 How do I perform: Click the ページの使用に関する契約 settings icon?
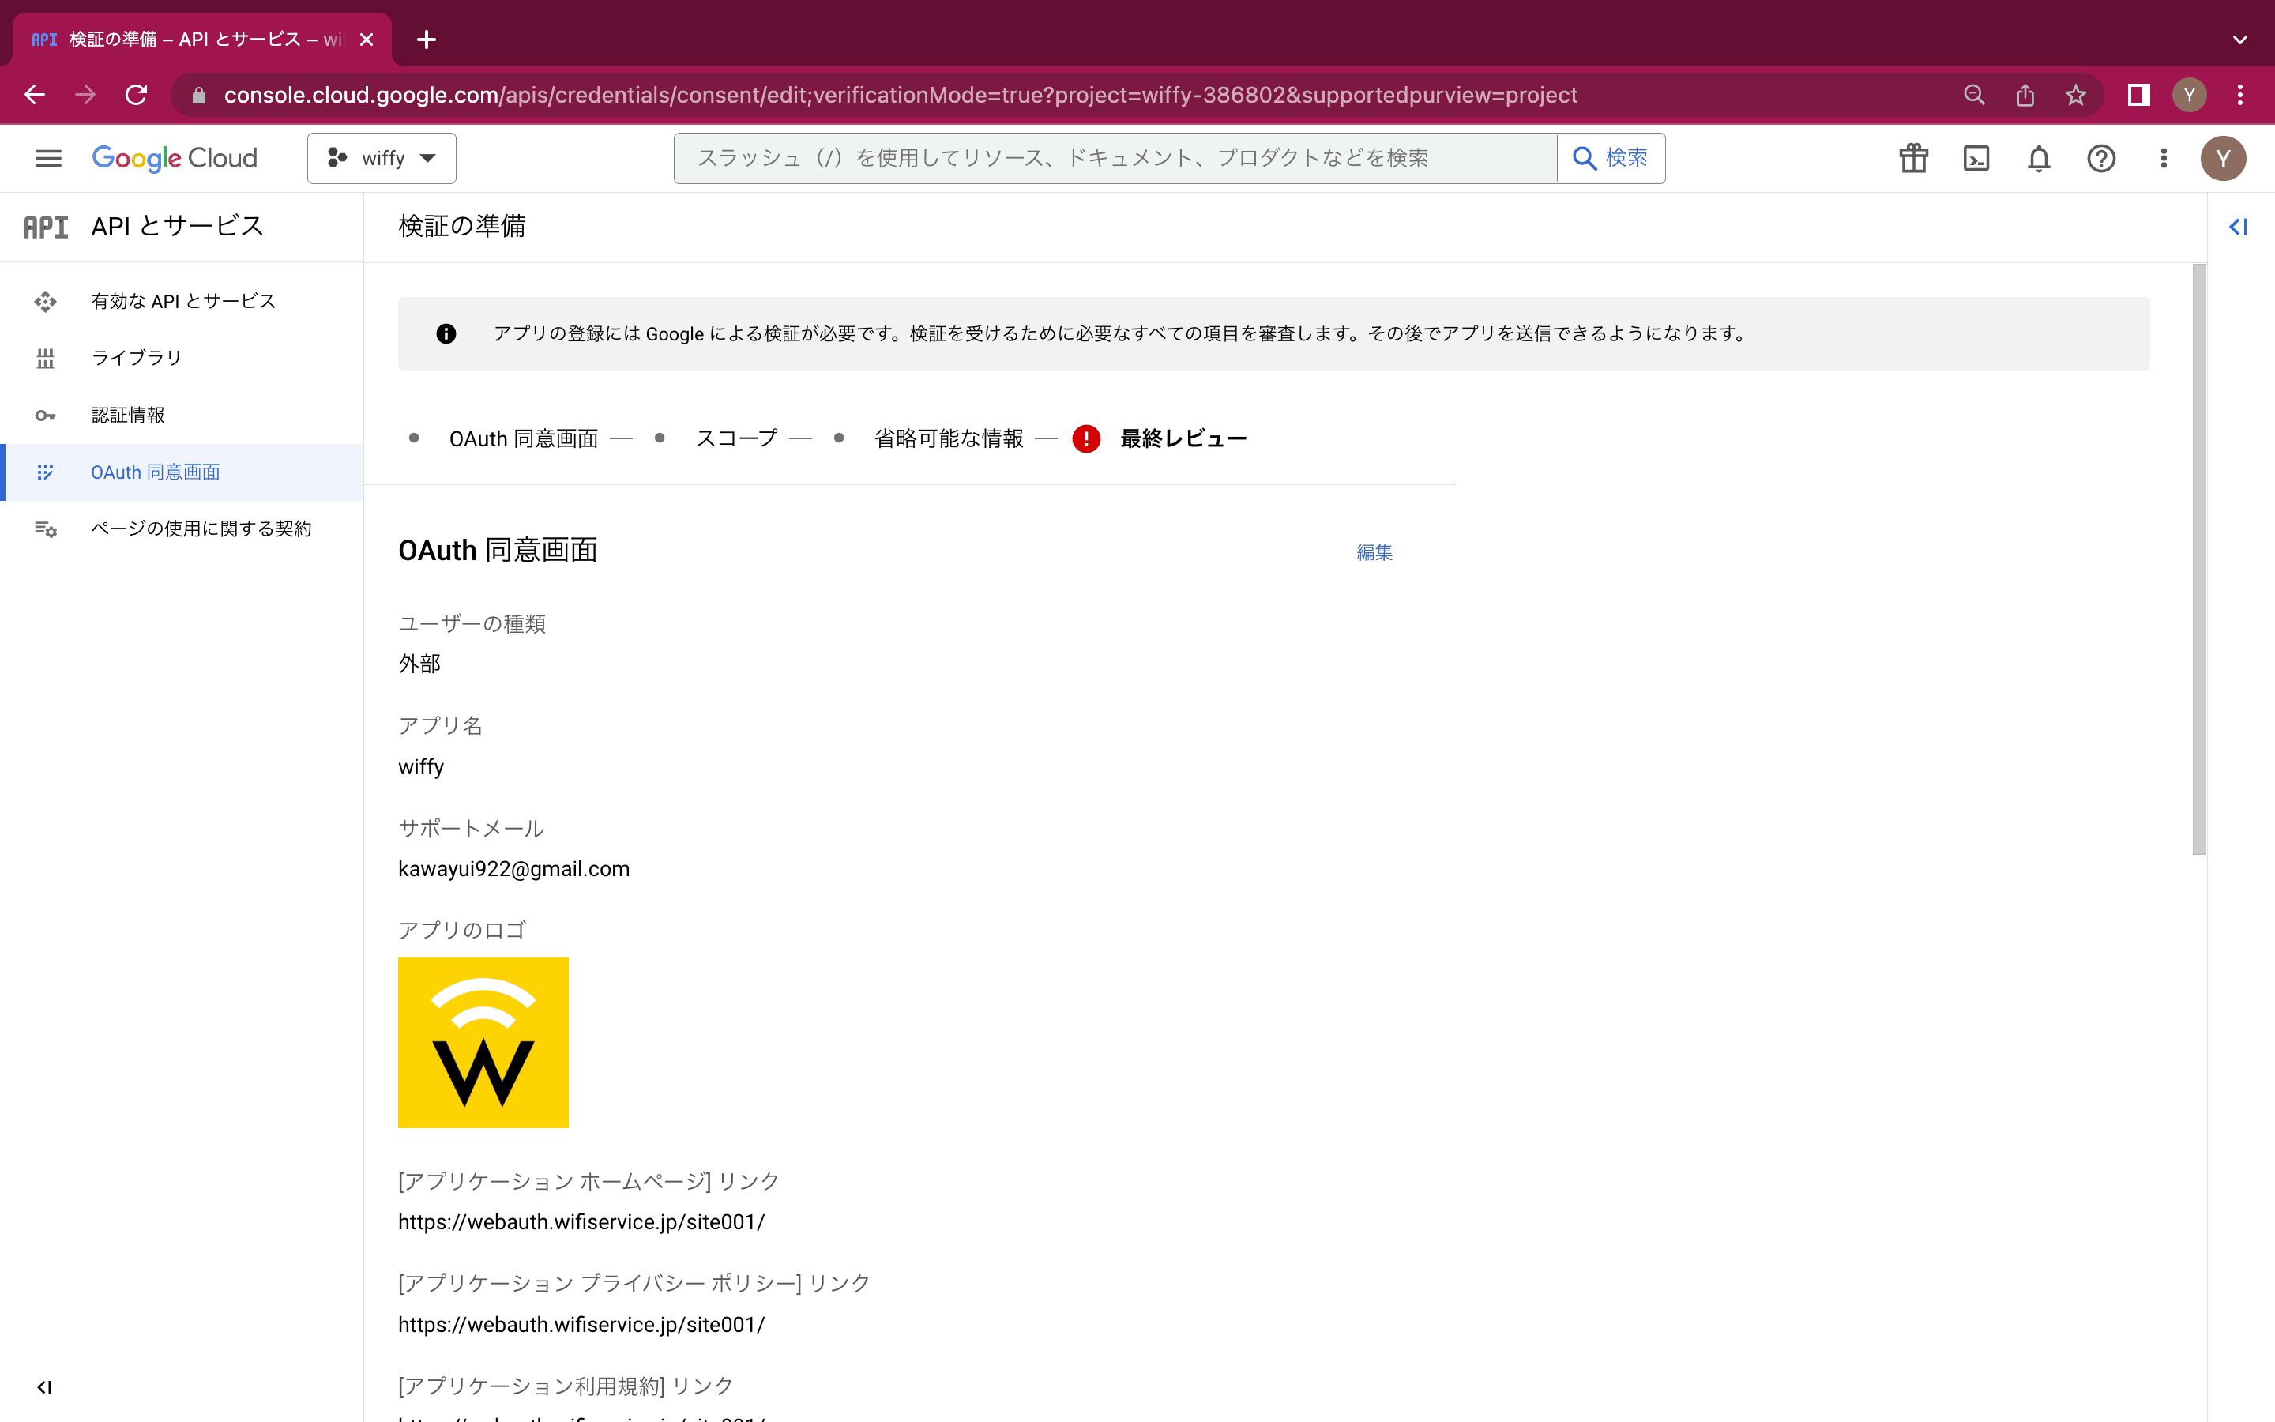click(x=45, y=529)
